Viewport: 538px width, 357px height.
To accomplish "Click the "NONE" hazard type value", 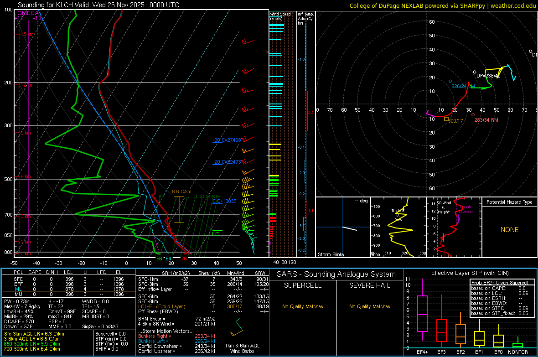I will tap(509, 230).
